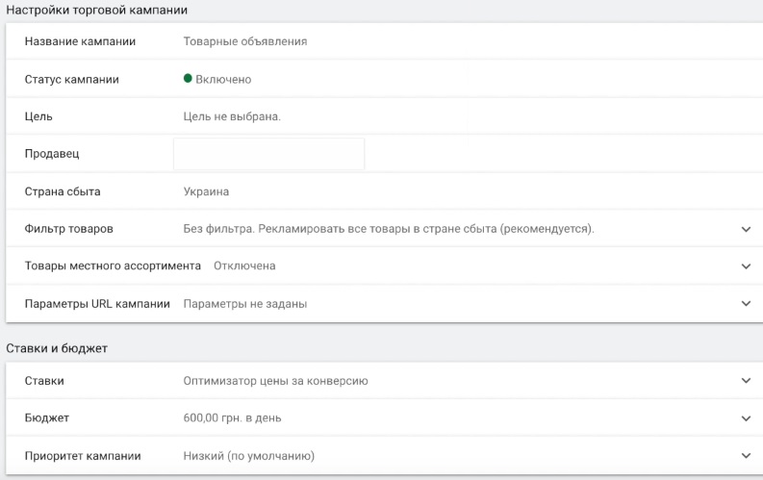Viewport: 763px width, 480px height.
Task: Select the Цель не выбрана value
Action: (x=232, y=116)
